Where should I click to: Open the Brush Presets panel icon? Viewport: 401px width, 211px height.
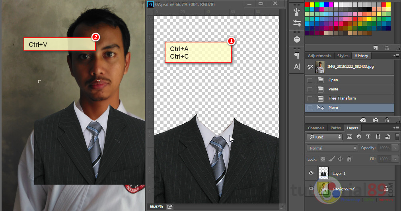(x=297, y=23)
